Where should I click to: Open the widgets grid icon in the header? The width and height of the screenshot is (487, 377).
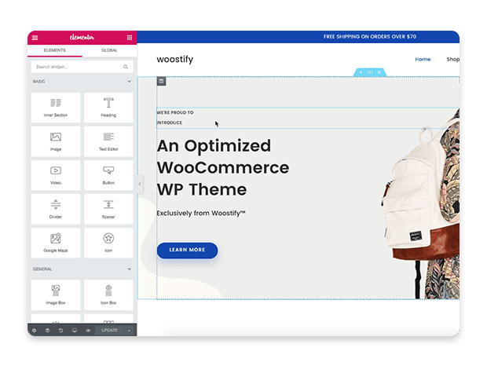[x=130, y=38]
